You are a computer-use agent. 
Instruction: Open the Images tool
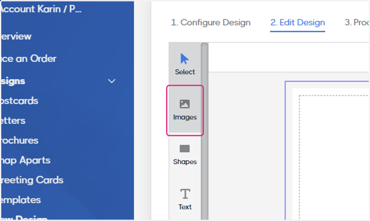tap(185, 110)
